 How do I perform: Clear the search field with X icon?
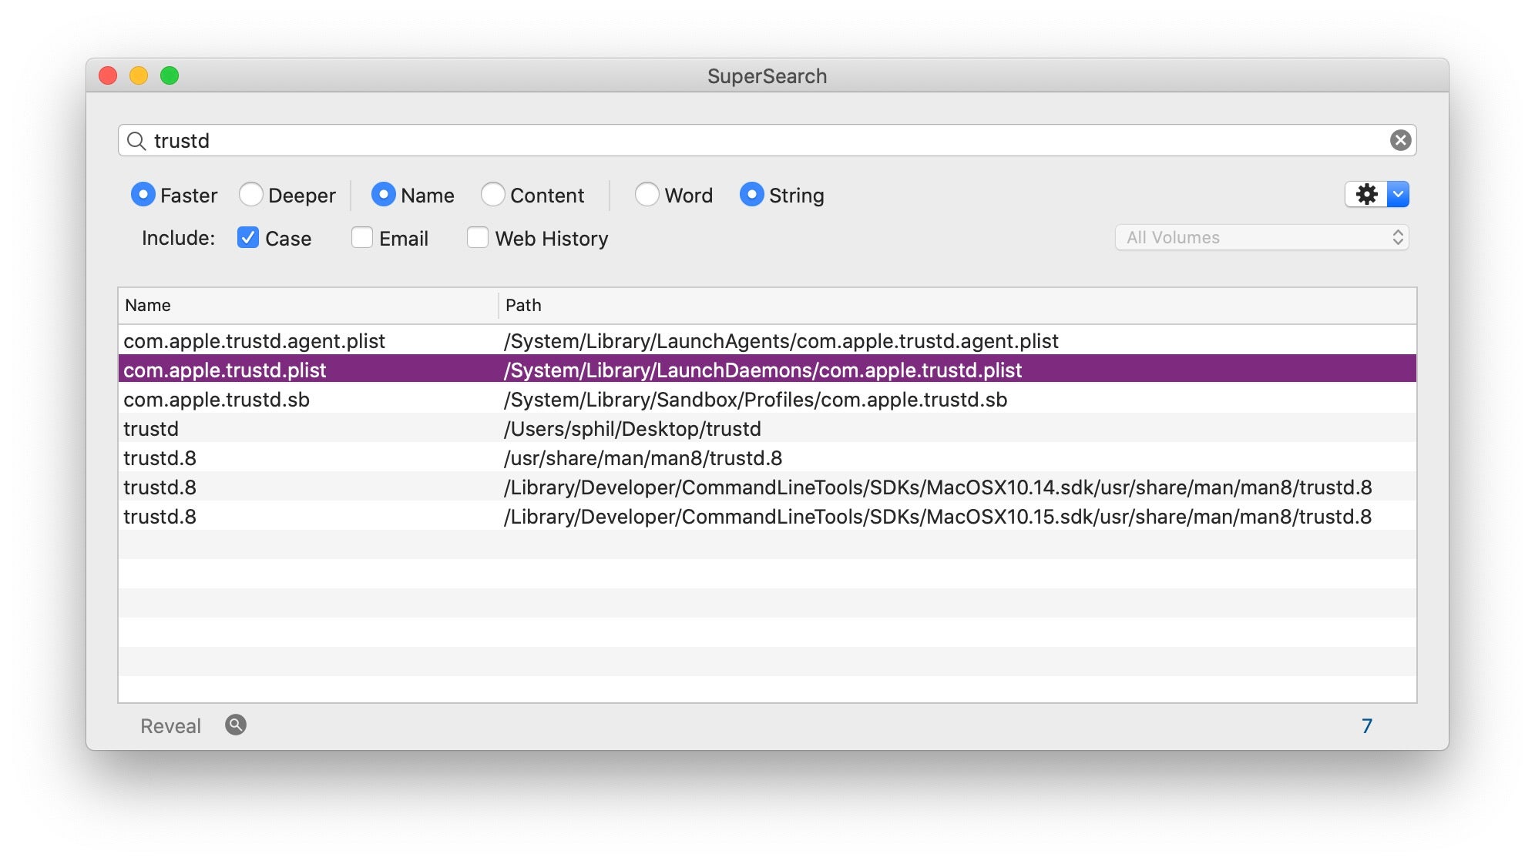pyautogui.click(x=1400, y=140)
